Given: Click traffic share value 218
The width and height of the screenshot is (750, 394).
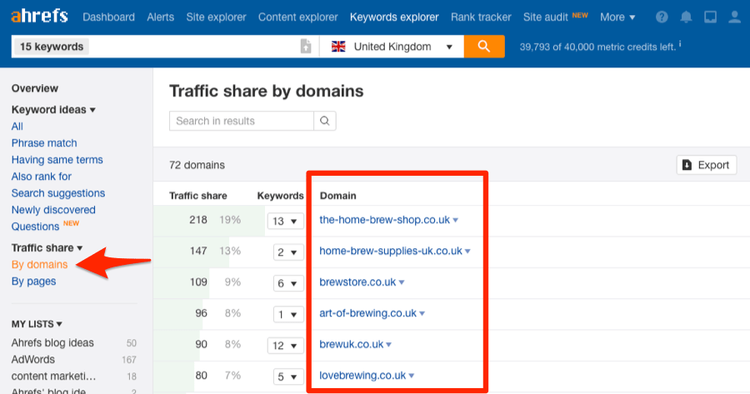Looking at the screenshot, I should [198, 220].
